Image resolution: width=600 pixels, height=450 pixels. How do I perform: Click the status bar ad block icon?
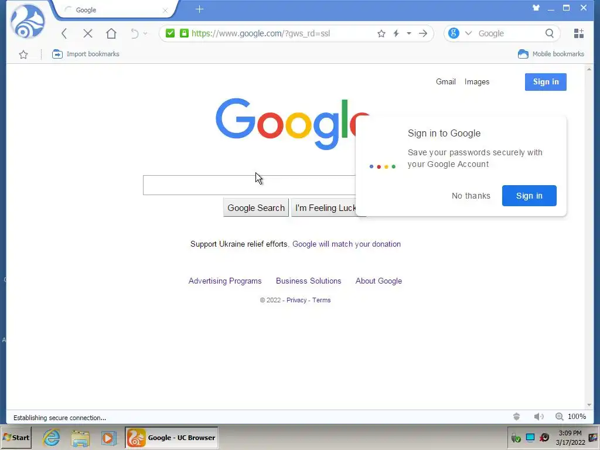point(517,417)
